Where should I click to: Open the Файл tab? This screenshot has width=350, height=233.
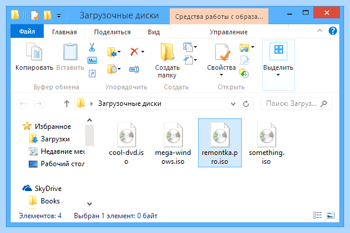(27, 31)
